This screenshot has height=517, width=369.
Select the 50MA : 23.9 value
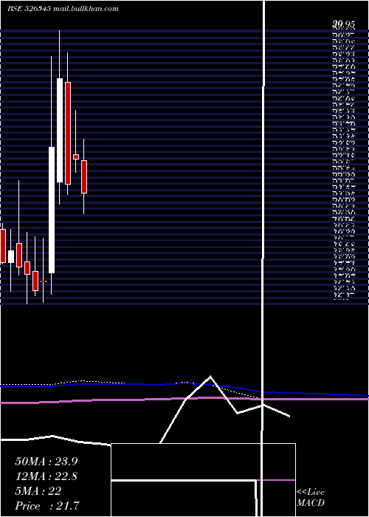(x=46, y=462)
